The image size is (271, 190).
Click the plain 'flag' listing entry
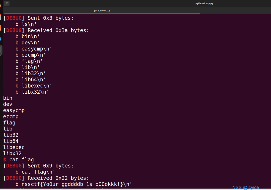click(9, 123)
